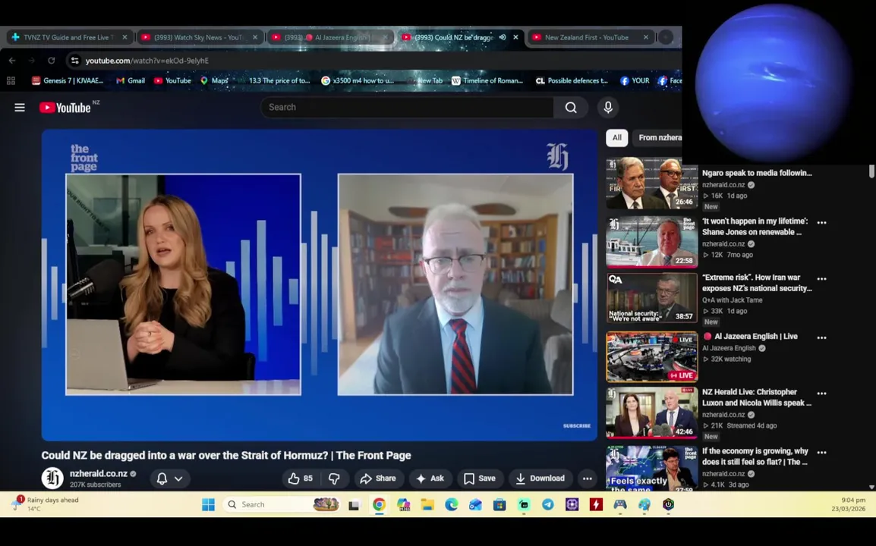This screenshot has width=876, height=546.
Task: Open more actions ellipsis below video
Action: [588, 479]
